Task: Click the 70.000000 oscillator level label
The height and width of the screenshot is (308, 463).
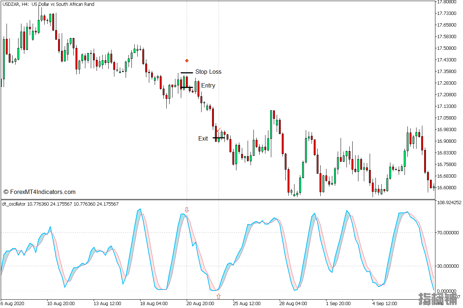Action: pos(448,233)
